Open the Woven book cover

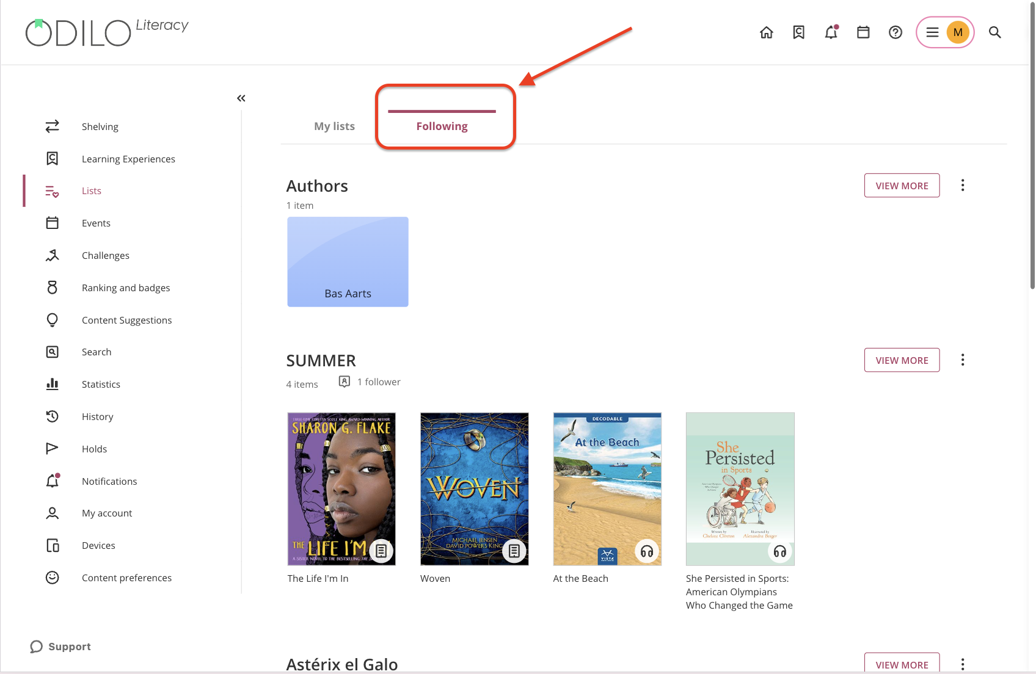474,489
